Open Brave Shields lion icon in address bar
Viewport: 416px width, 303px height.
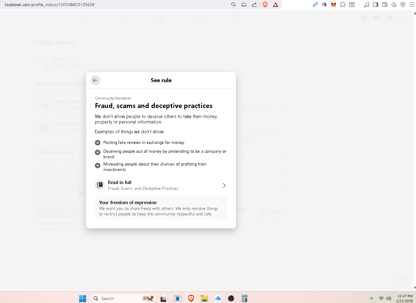click(265, 5)
